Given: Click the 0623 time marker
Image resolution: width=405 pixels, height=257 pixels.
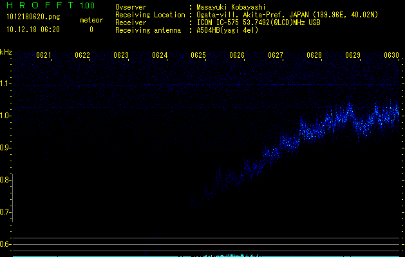Looking at the screenshot, I should [121, 56].
